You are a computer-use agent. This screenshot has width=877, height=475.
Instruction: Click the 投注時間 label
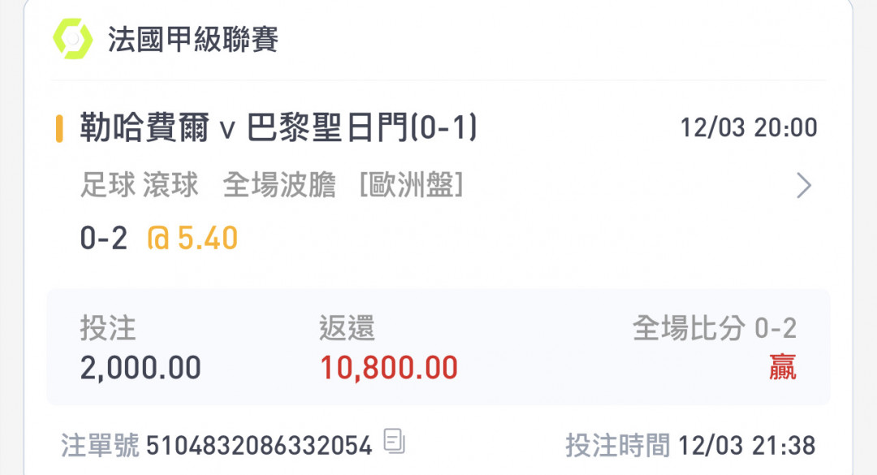coord(617,445)
